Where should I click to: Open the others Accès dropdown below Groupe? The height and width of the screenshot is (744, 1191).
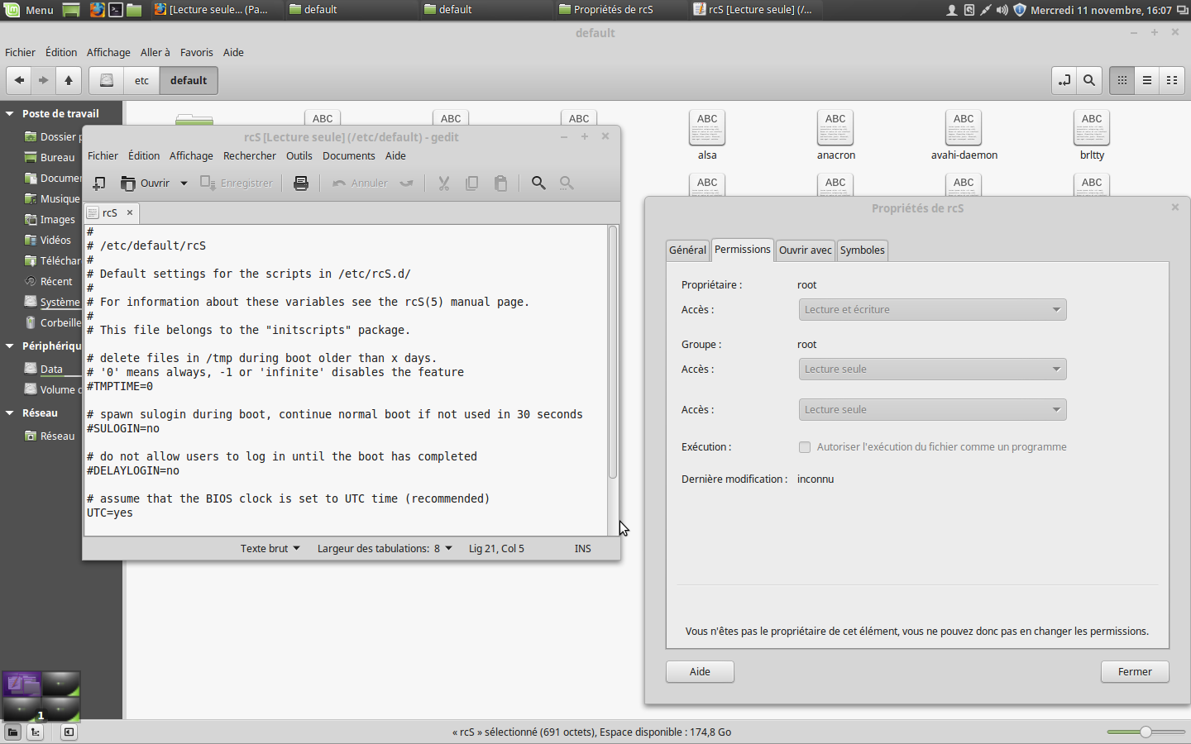932,409
